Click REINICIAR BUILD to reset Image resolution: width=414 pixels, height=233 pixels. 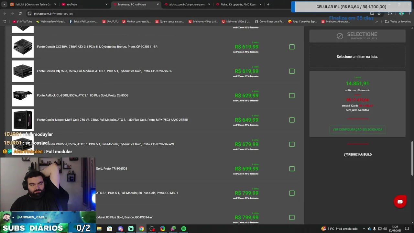click(358, 155)
